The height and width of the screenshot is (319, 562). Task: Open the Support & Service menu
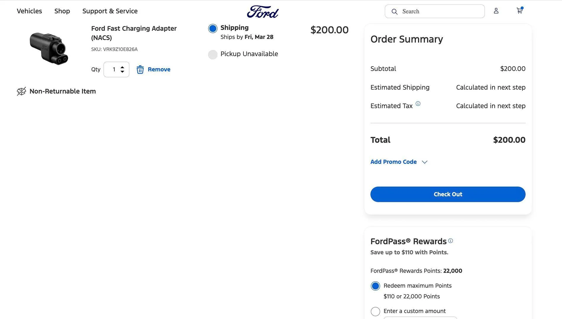[110, 11]
